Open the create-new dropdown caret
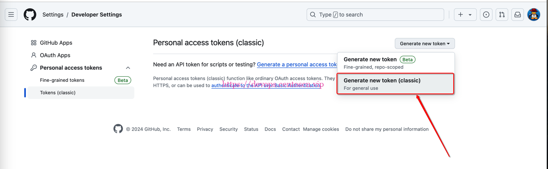Viewport: 548px width, 169px height. pos(470,15)
